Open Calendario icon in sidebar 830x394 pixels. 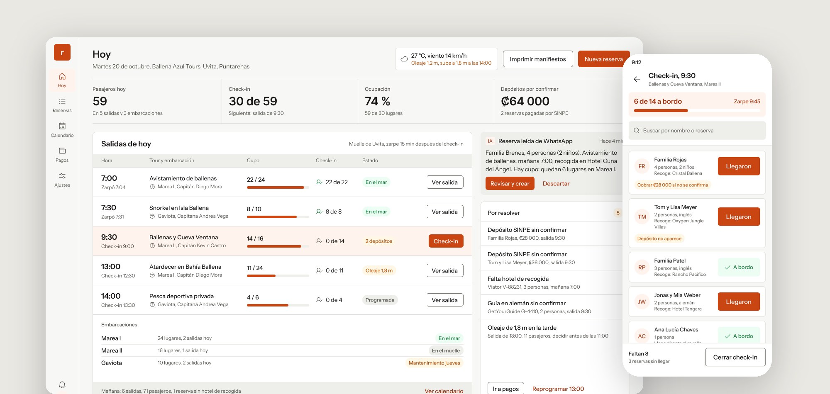coord(62,126)
